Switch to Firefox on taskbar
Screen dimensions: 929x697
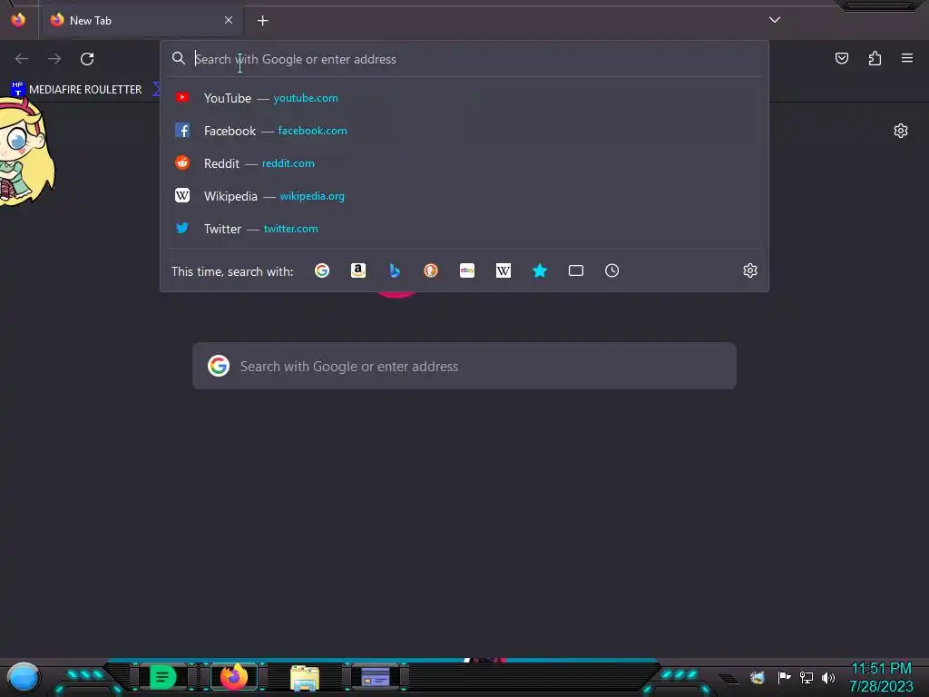[234, 677]
